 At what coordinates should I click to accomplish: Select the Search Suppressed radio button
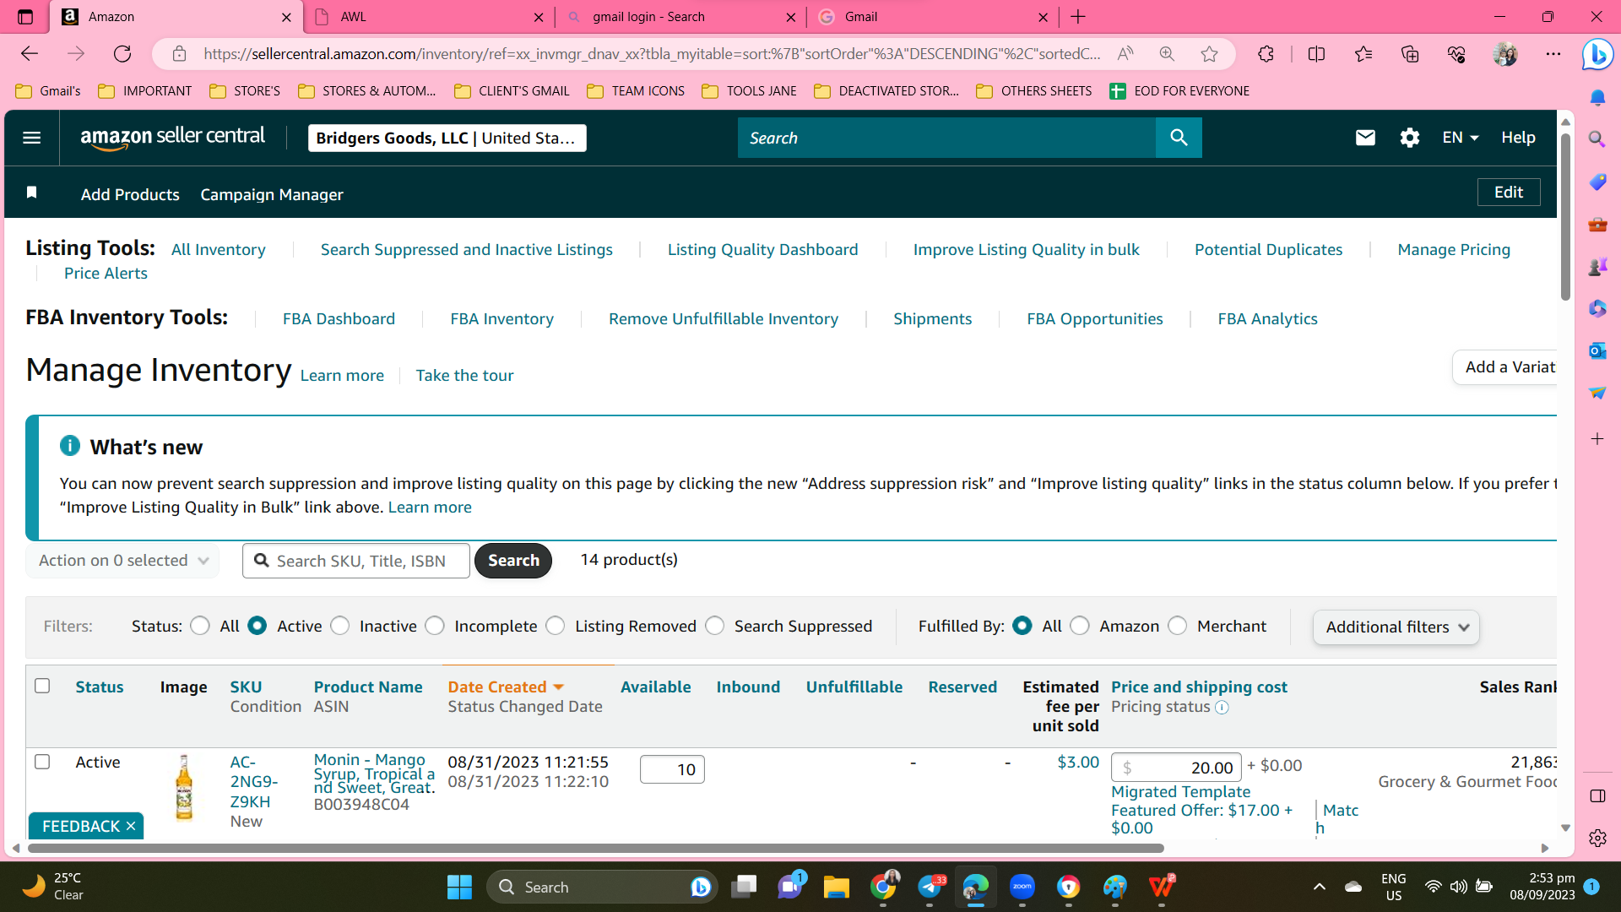pyautogui.click(x=715, y=626)
